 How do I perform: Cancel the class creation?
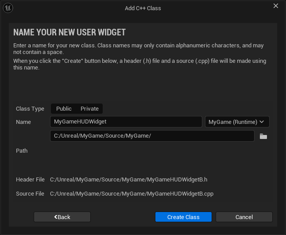(244, 217)
